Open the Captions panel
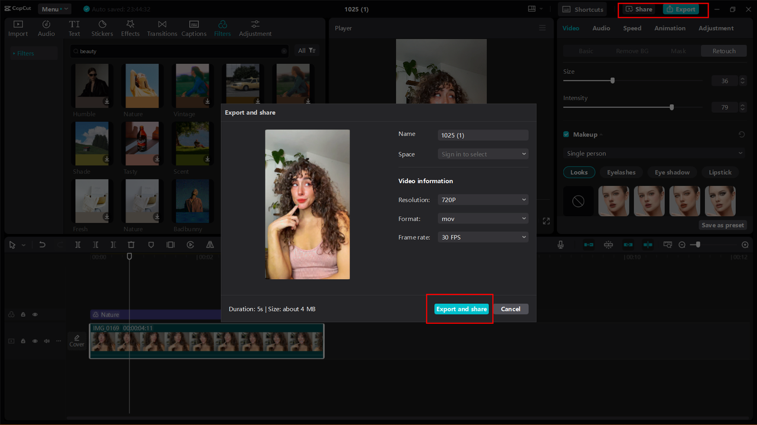757x425 pixels. pos(194,28)
